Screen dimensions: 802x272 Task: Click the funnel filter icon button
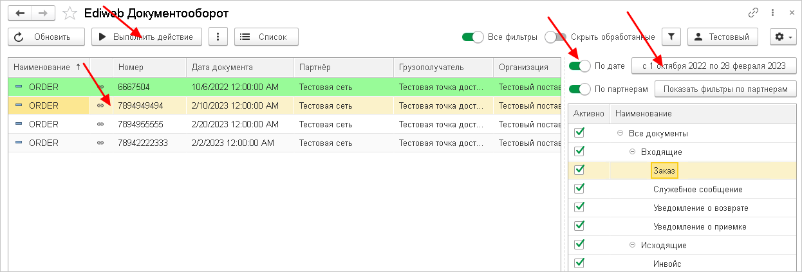[671, 37]
